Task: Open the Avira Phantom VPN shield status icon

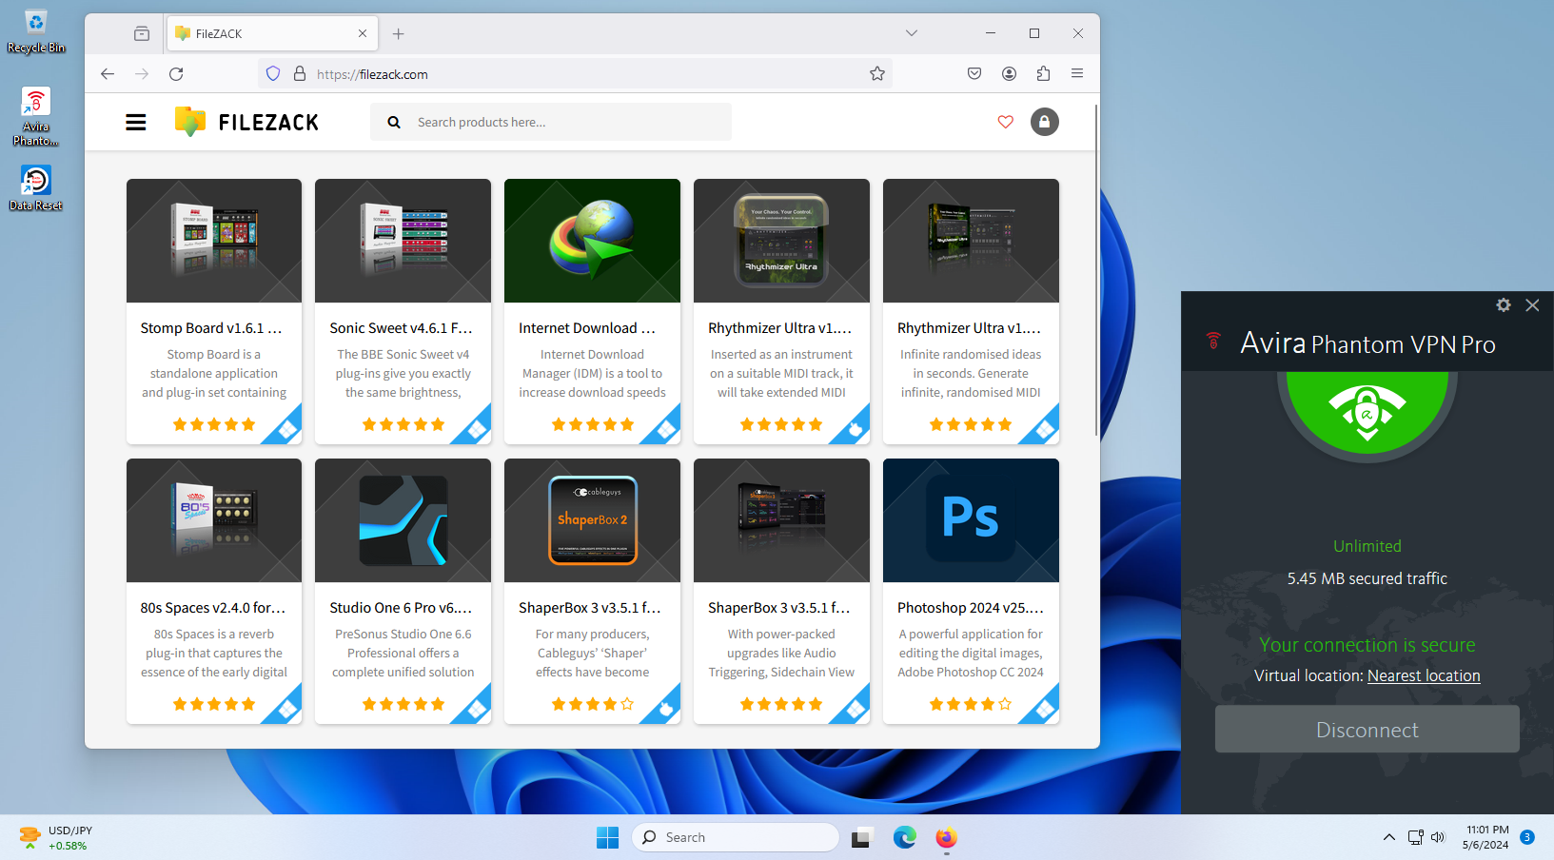Action: [x=1367, y=413]
